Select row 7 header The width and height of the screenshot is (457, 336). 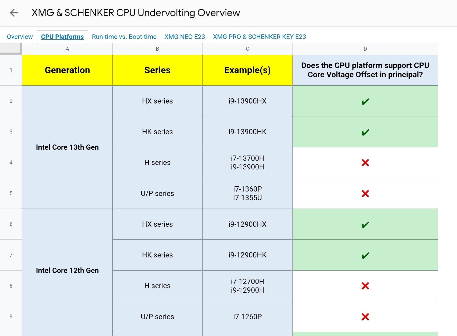(x=11, y=255)
